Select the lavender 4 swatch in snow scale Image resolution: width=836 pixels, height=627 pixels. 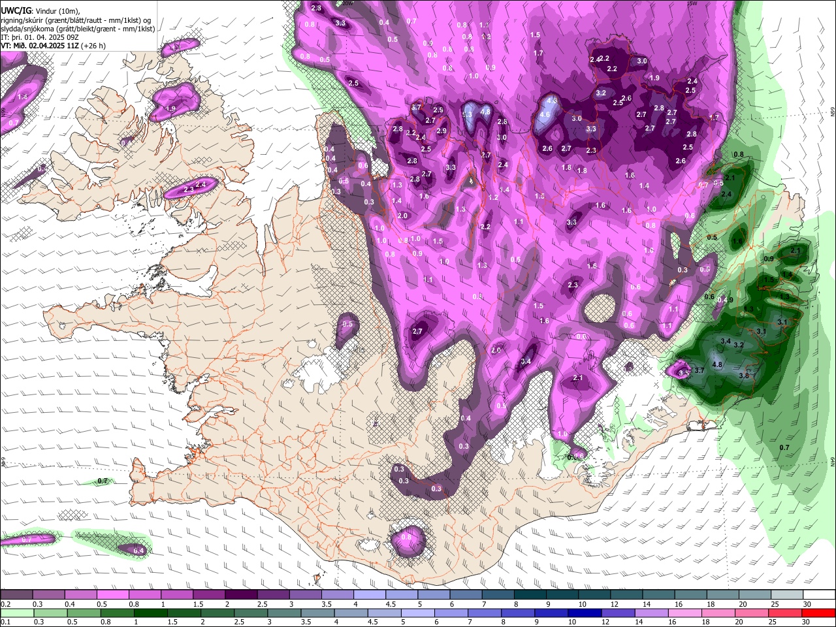coord(370,595)
